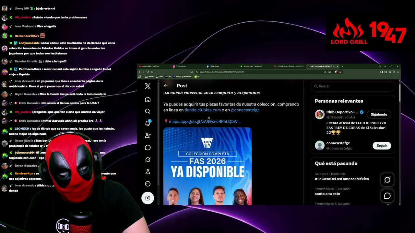The height and width of the screenshot is (233, 415).
Task: Follow conacastefgc with the Seguir button
Action: (x=382, y=146)
